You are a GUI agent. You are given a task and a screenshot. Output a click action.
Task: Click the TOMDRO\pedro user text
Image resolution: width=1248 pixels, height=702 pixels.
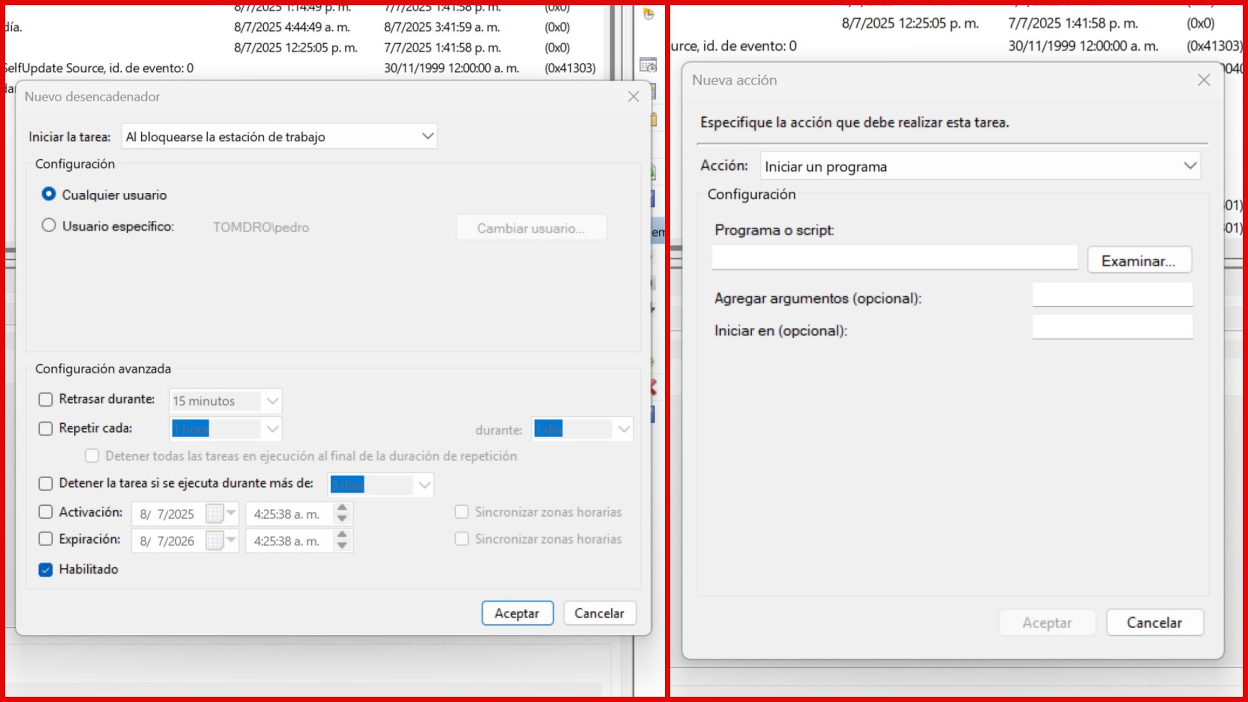pyautogui.click(x=261, y=227)
